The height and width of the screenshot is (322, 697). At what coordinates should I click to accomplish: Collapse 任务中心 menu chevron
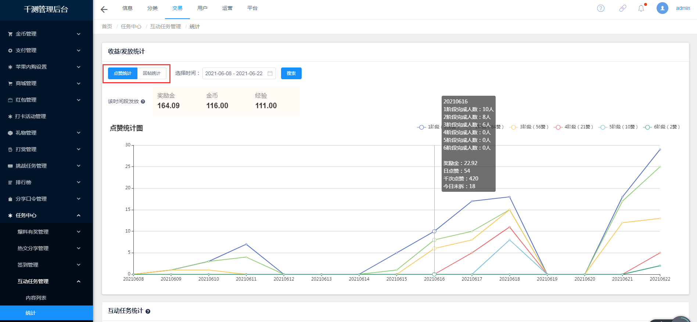[79, 215]
